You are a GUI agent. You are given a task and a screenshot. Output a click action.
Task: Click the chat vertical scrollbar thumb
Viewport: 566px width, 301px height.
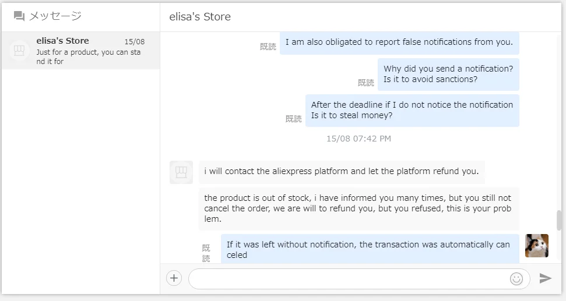click(x=559, y=220)
